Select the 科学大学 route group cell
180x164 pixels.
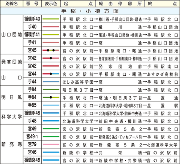pyautogui.click(x=12, y=117)
